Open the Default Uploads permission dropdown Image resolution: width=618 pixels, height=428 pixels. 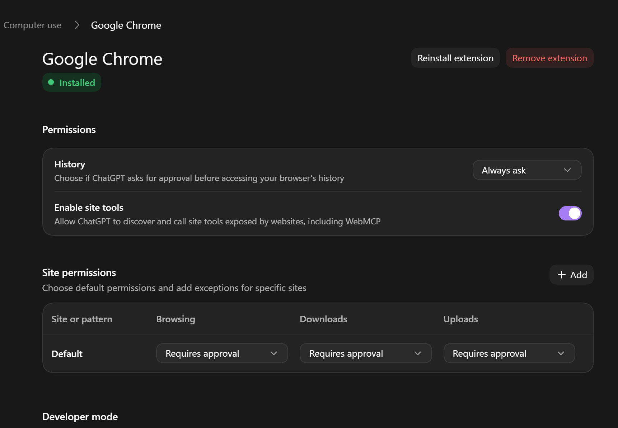tap(509, 353)
